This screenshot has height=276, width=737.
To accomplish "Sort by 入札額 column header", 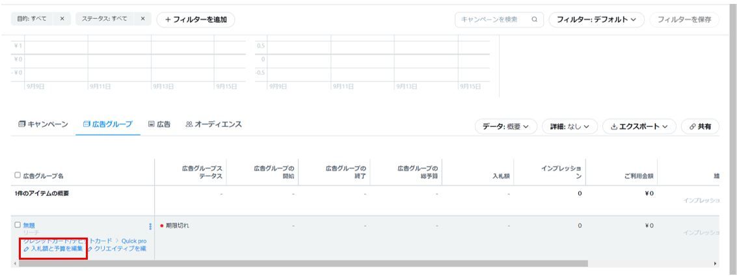I will 502,176.
